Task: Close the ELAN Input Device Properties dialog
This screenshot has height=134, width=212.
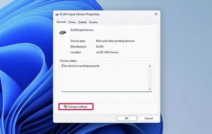Action: tap(156, 14)
